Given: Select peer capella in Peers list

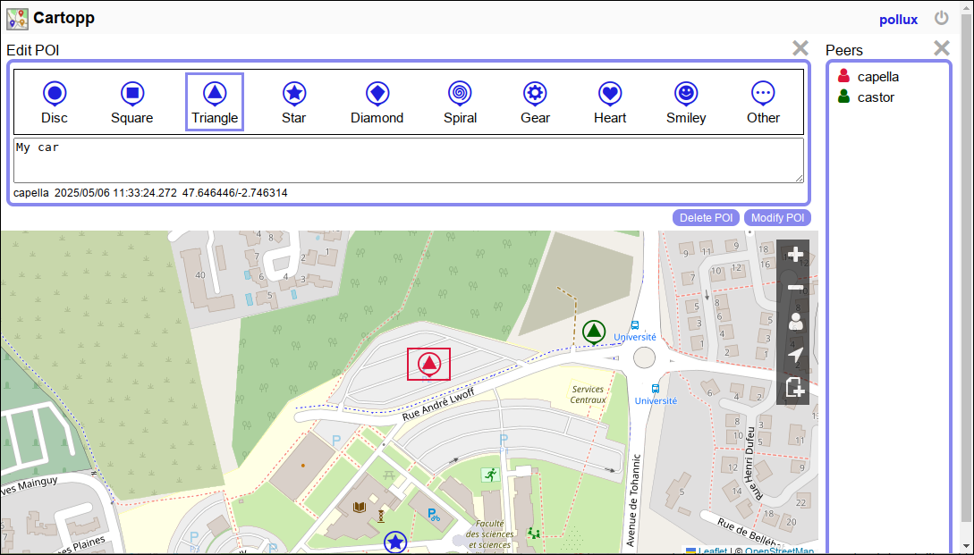Looking at the screenshot, I should [877, 77].
